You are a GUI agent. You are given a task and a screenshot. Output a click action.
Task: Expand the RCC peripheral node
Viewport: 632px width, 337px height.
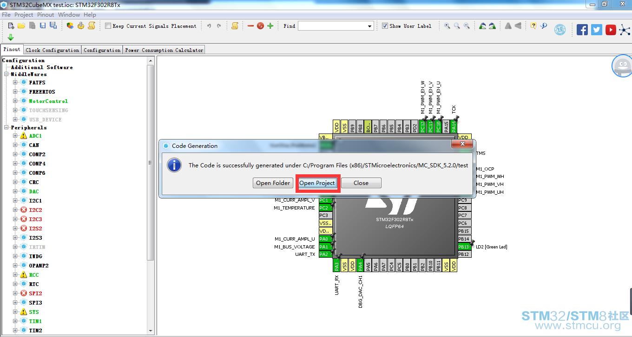tap(15, 275)
